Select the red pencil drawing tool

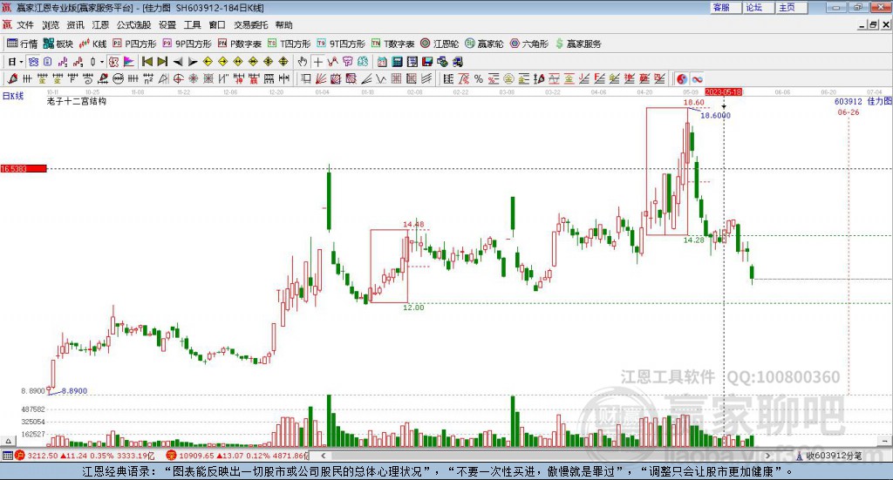coord(12,79)
